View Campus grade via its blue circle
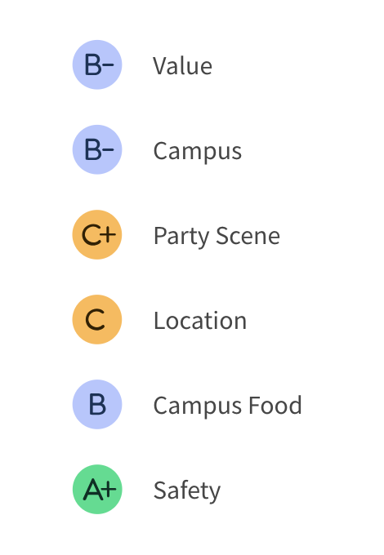This screenshot has width=384, height=555. click(97, 149)
